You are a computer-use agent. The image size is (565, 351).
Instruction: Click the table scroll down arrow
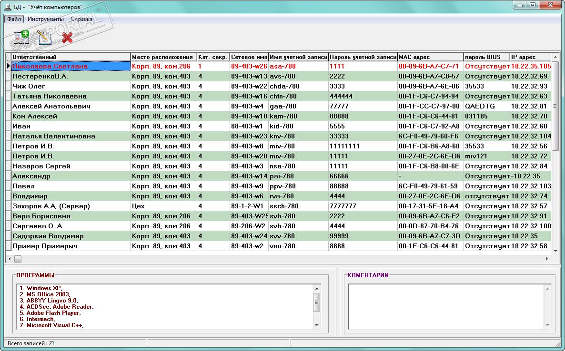[x=555, y=251]
